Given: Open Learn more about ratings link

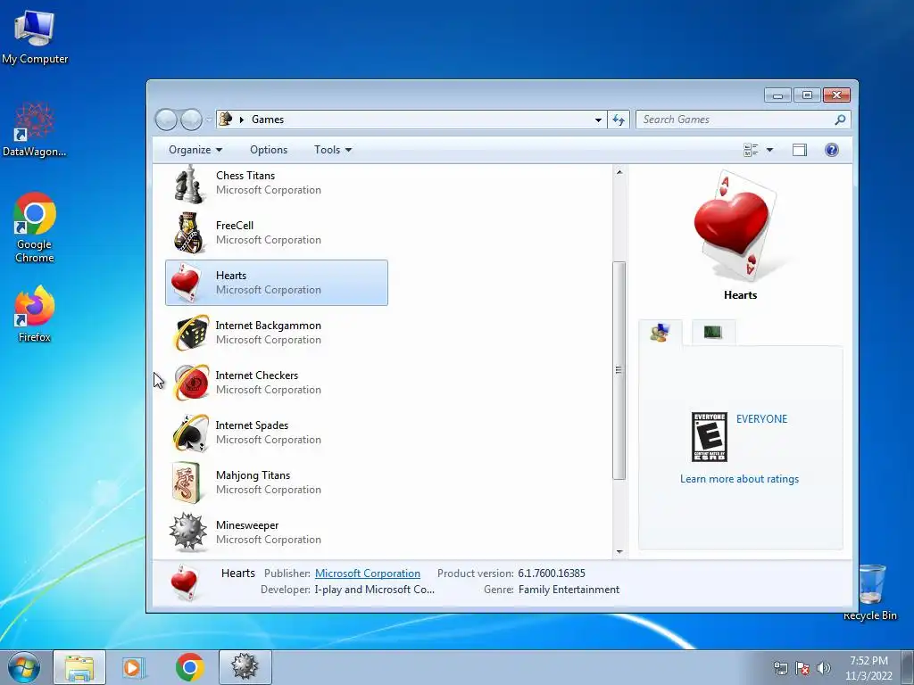Looking at the screenshot, I should coord(739,479).
